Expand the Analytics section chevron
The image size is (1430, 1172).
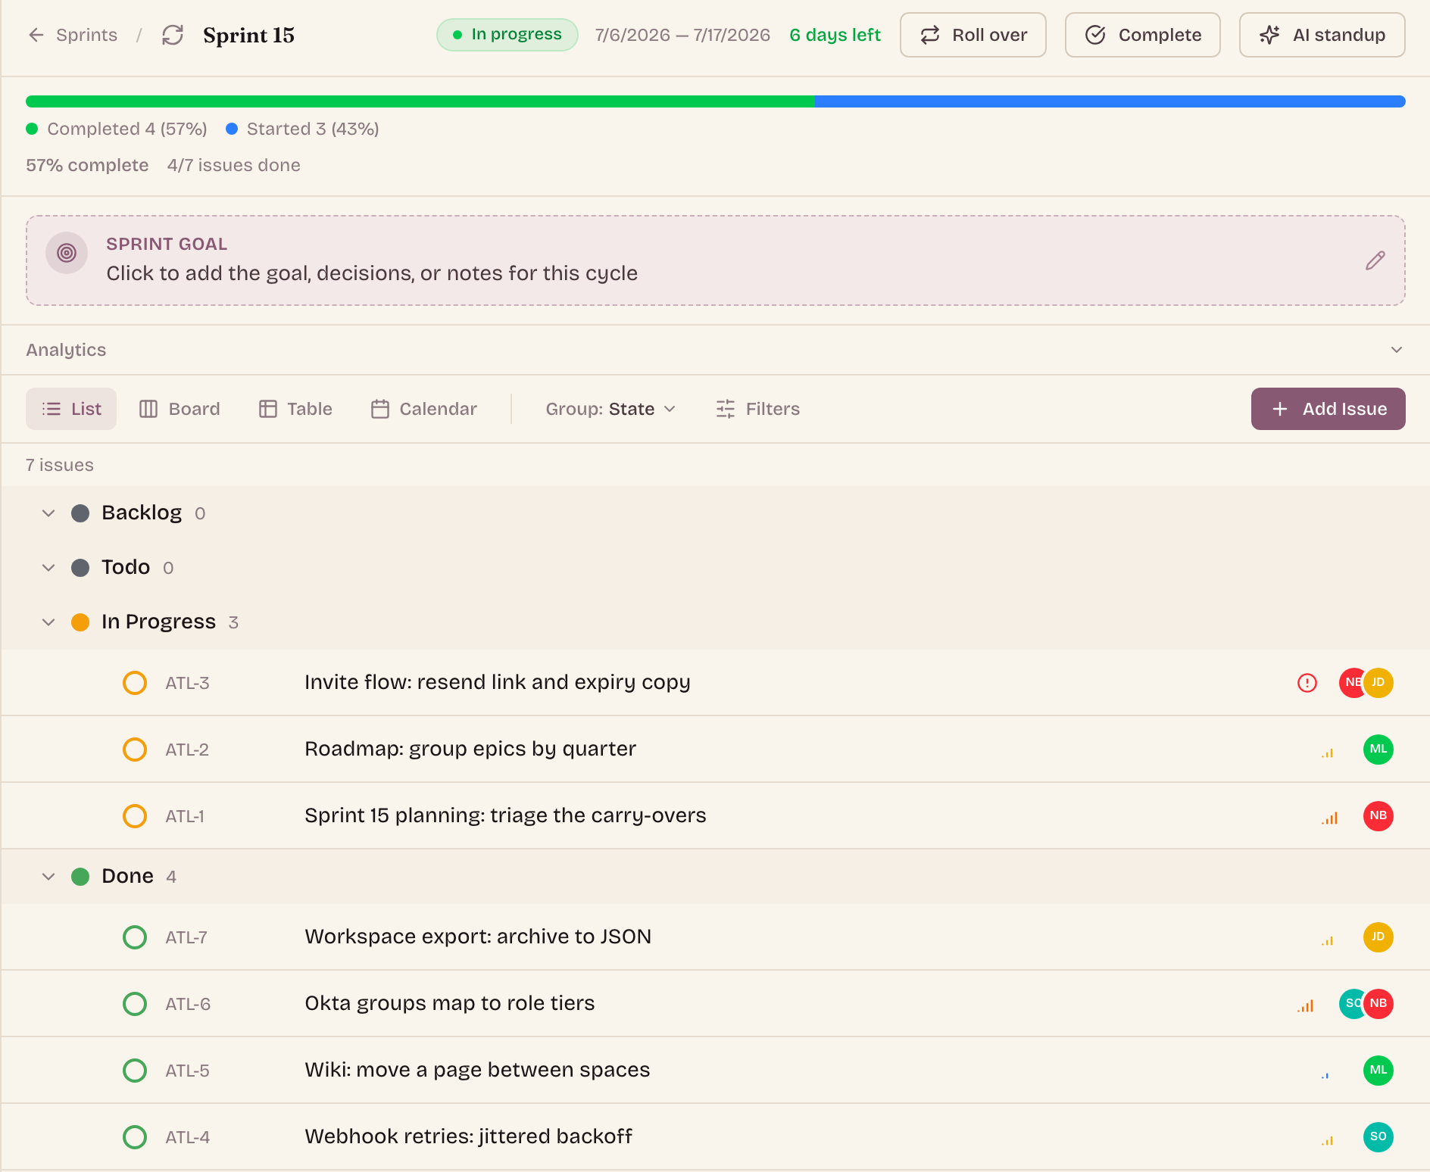pyautogui.click(x=1397, y=350)
